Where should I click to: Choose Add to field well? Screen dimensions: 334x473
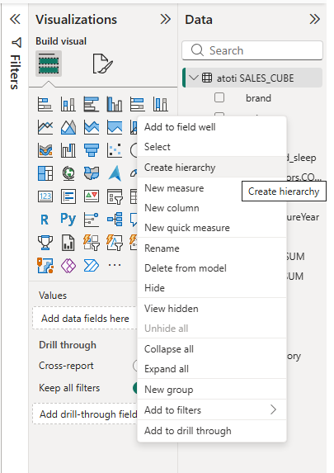(212, 126)
